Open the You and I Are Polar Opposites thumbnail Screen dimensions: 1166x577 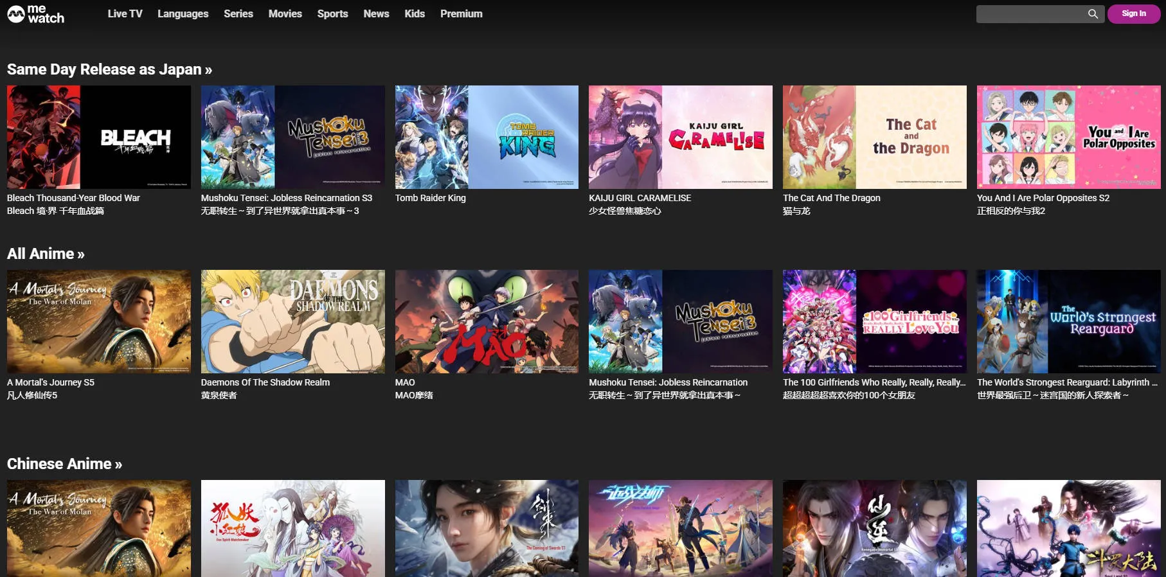pyautogui.click(x=1069, y=137)
